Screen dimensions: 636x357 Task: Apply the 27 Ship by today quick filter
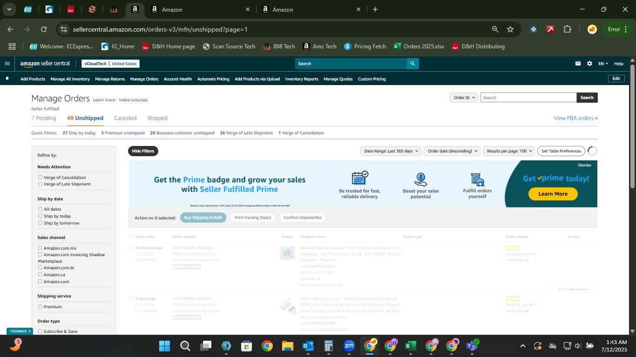(x=79, y=133)
